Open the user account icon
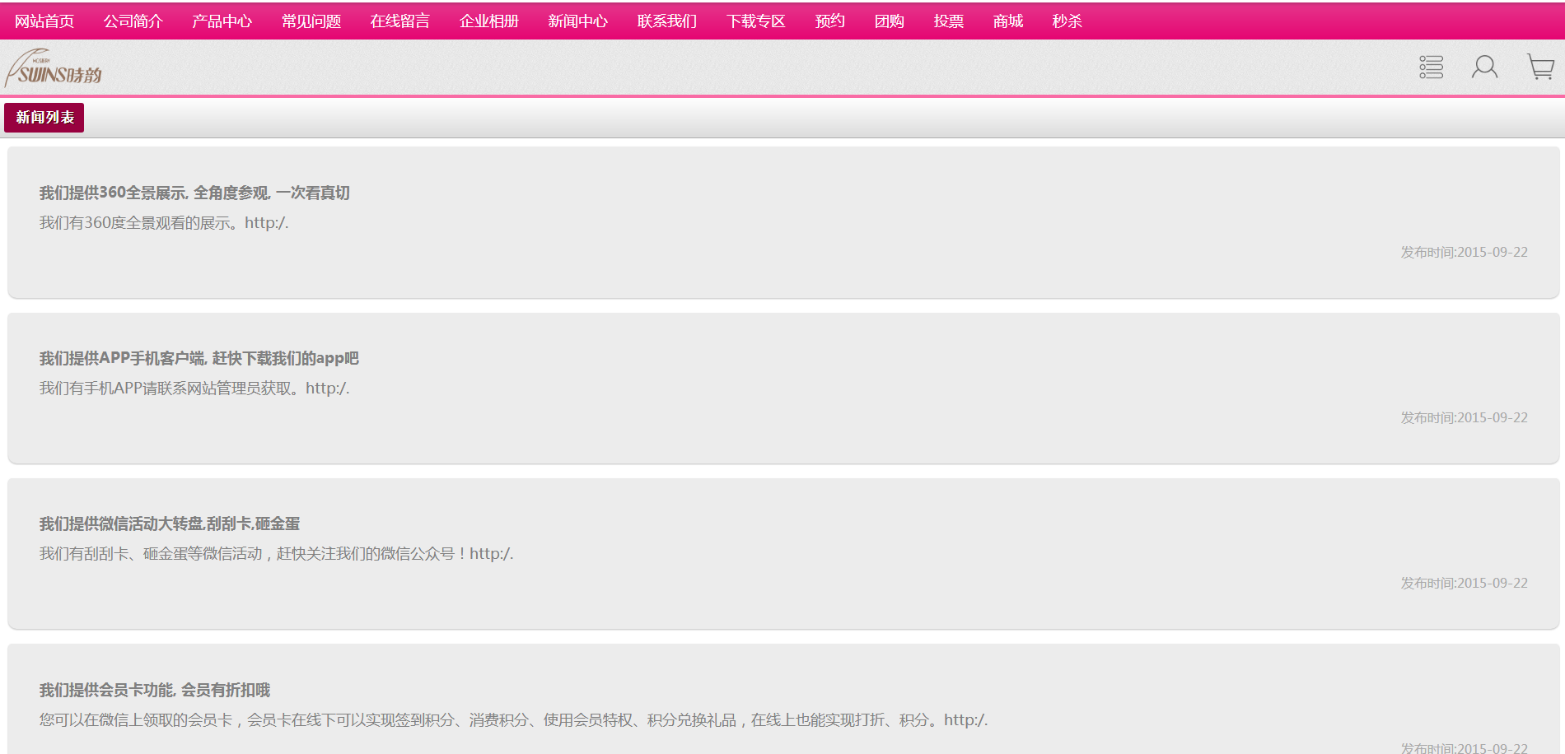The width and height of the screenshot is (1565, 754). tap(1485, 67)
